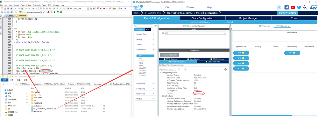The width and height of the screenshot is (318, 117).
Task: Switch to the Clock Configuration tab
Action: 202,18
